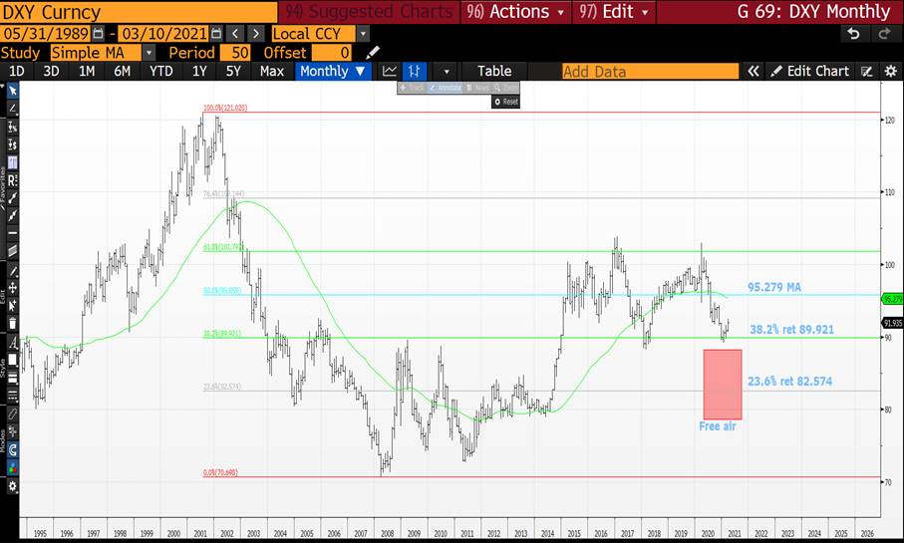The width and height of the screenshot is (904, 543).
Task: Toggle the magnet snap mode
Action: point(12,449)
